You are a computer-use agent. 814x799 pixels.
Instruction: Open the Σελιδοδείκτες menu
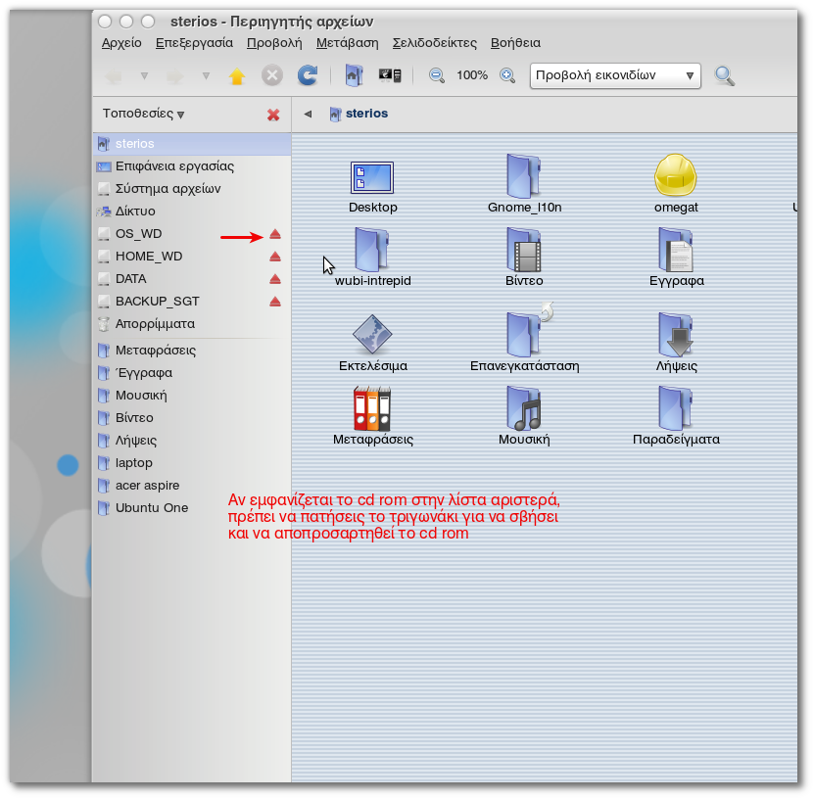tap(434, 43)
